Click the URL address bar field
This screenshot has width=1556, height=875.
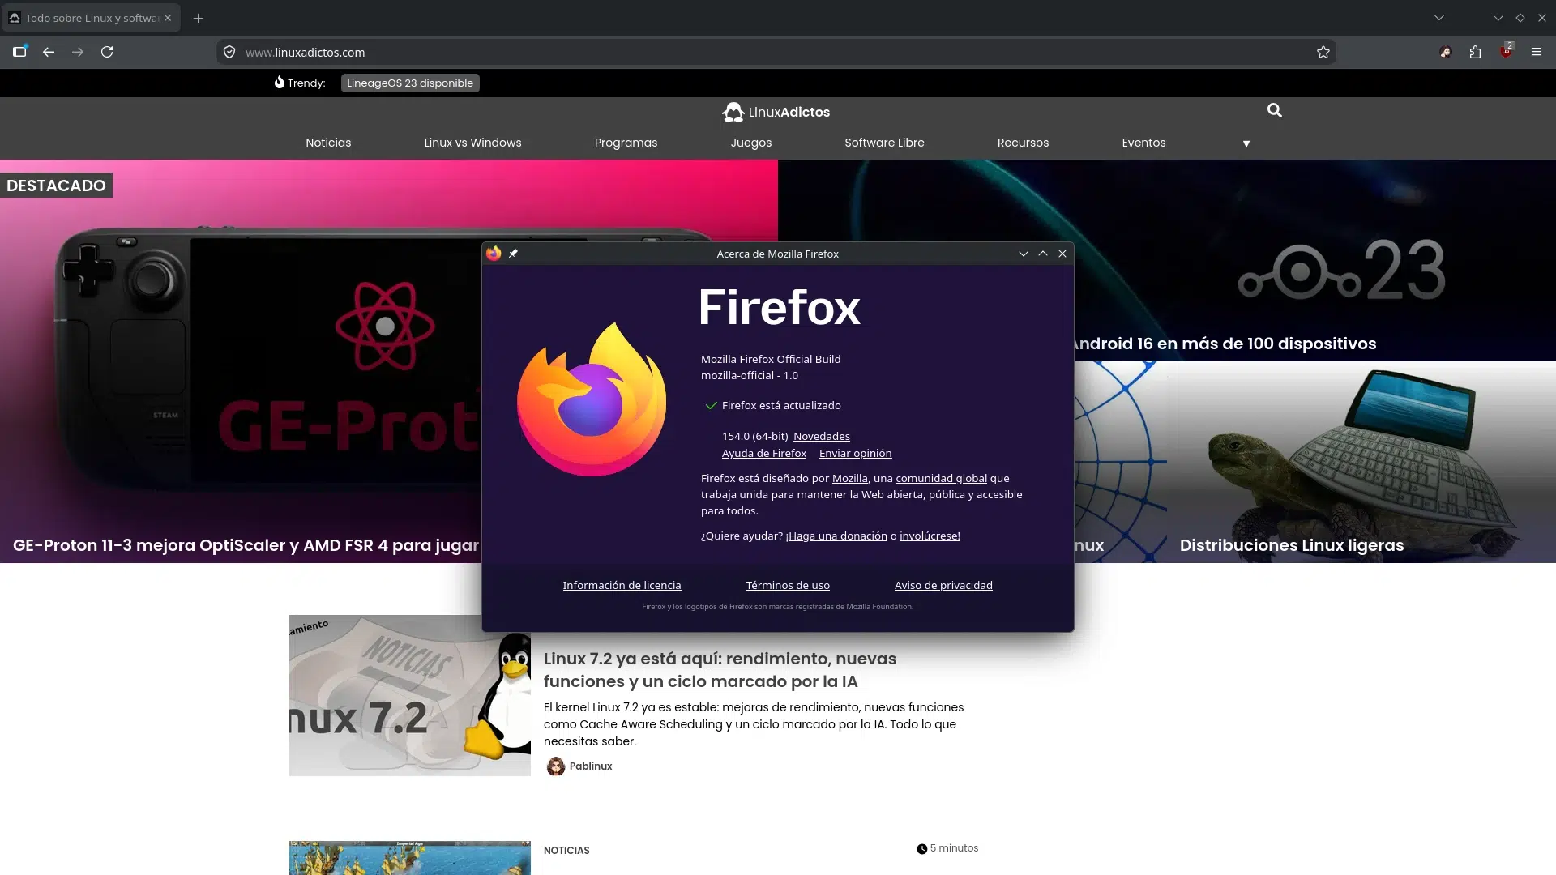tap(776, 52)
